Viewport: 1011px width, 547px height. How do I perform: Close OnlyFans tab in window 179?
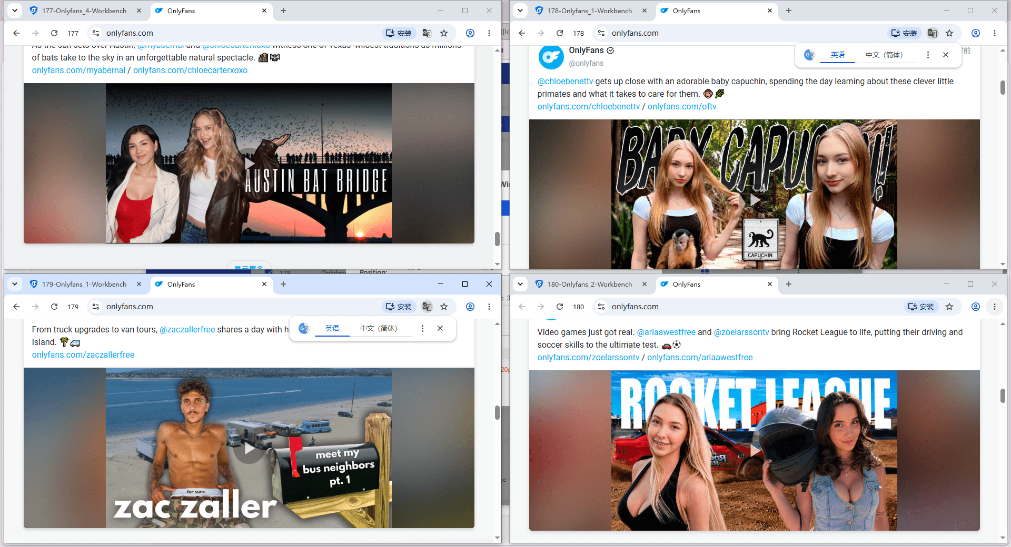pyautogui.click(x=264, y=284)
